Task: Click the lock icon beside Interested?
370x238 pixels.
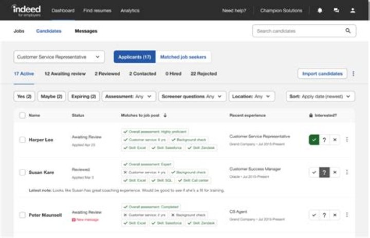Action: [x=311, y=115]
